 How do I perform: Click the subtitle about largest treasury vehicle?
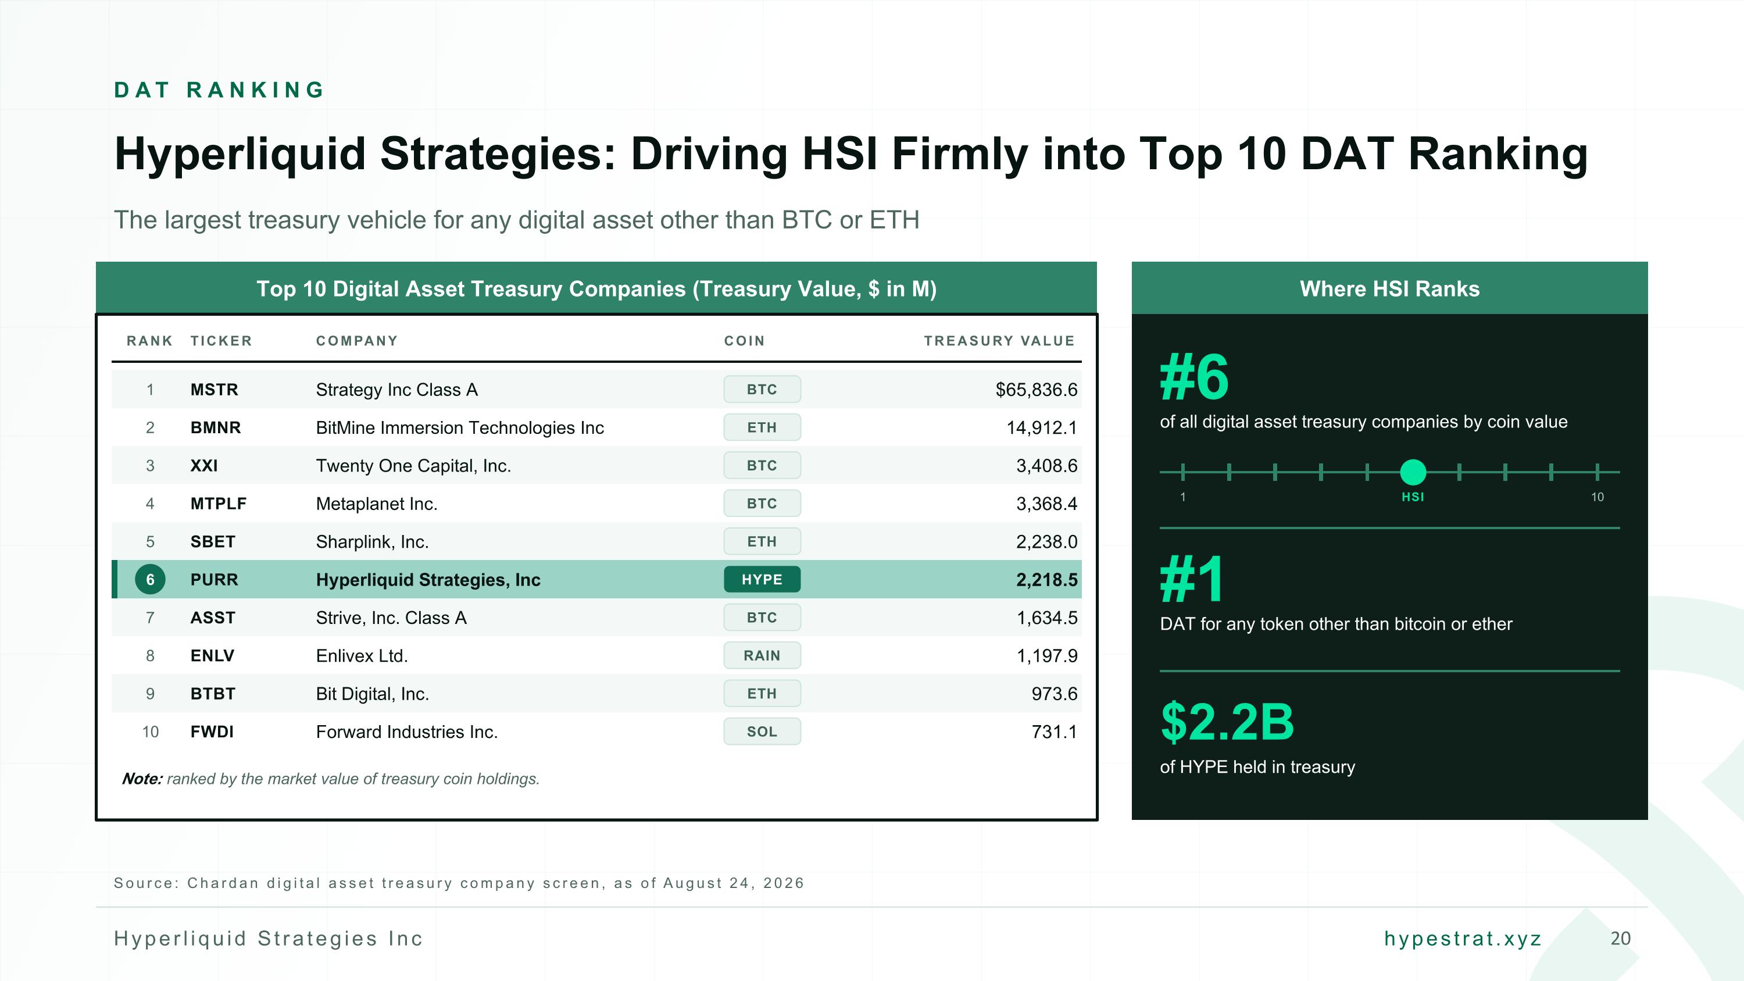click(517, 220)
